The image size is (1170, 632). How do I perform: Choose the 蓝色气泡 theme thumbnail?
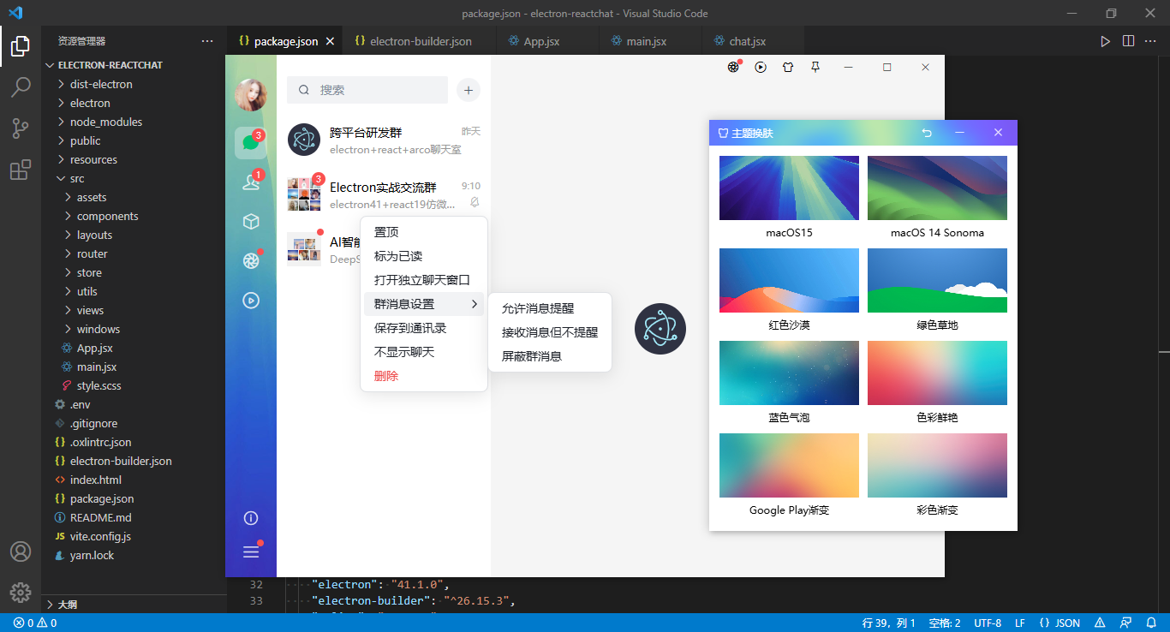(x=789, y=373)
